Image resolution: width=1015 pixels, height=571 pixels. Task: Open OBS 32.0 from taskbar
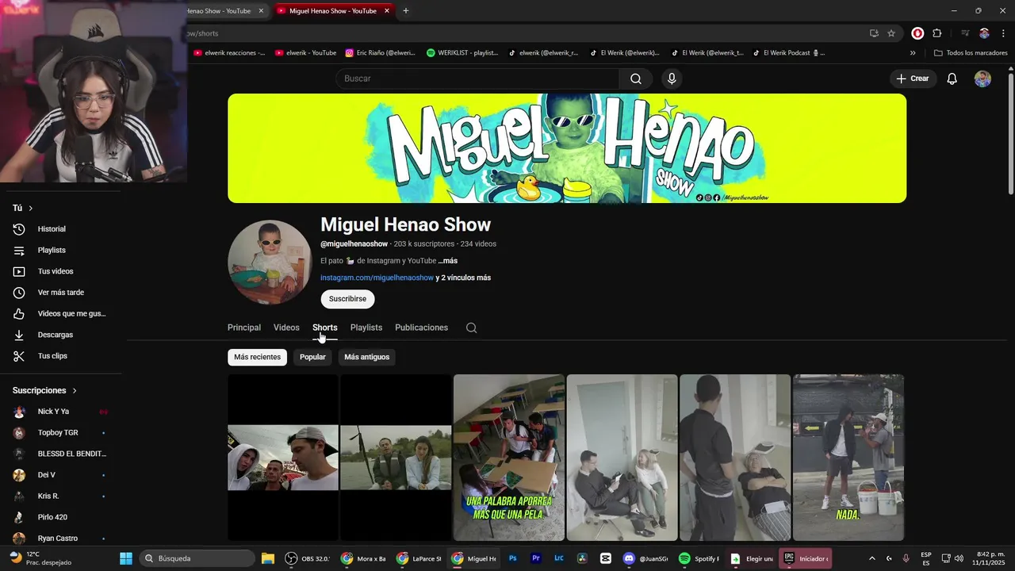coord(308,558)
